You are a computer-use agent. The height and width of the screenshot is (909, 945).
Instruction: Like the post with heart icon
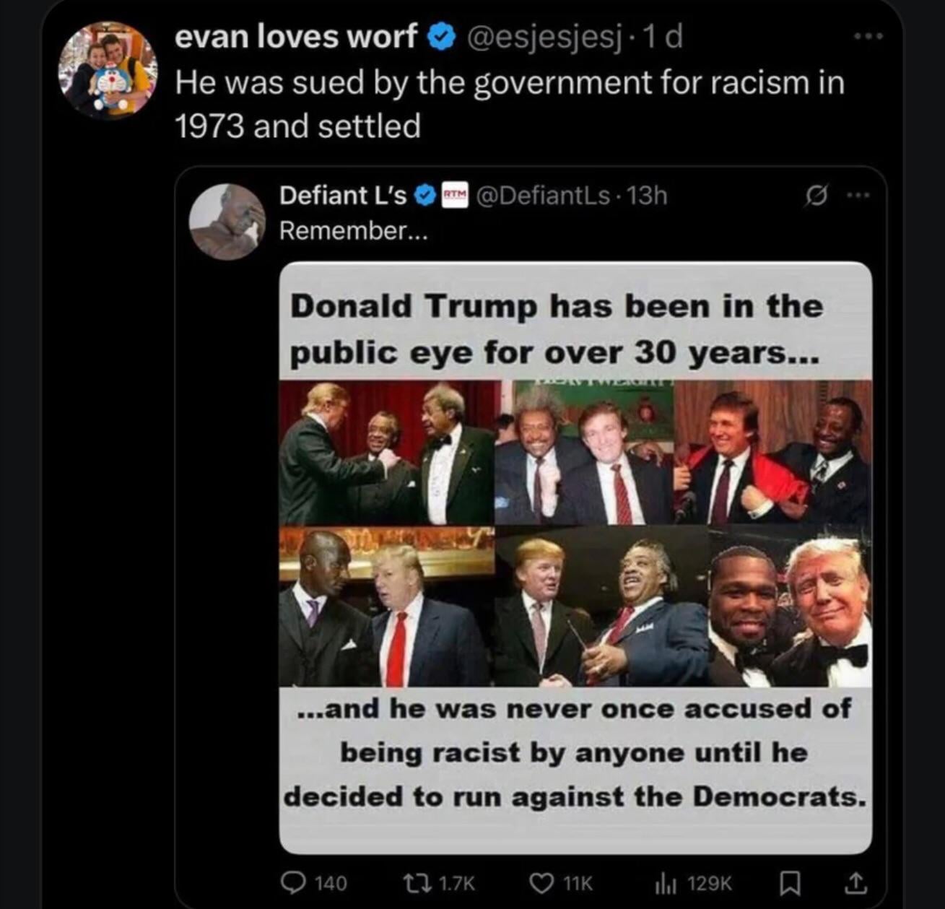pos(540,882)
